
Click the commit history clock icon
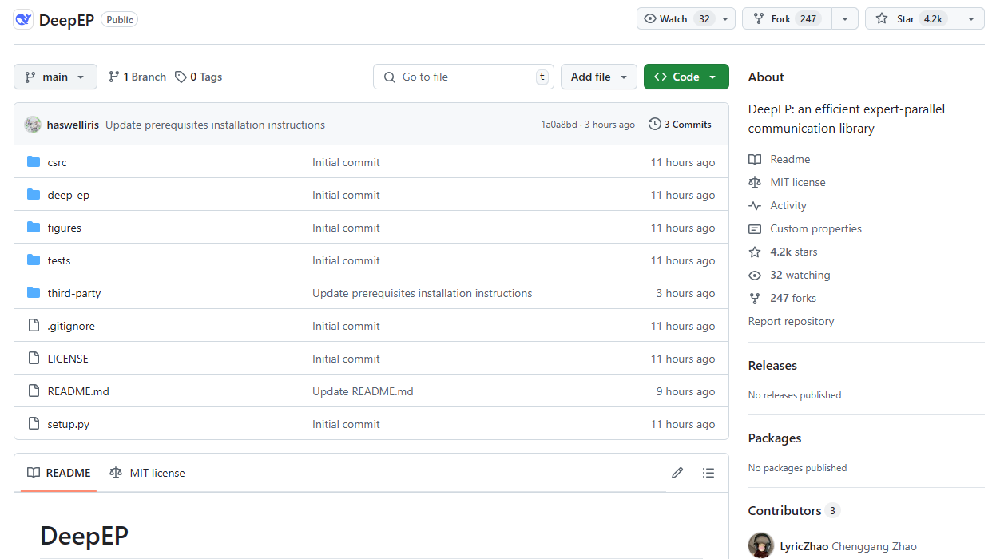click(655, 125)
